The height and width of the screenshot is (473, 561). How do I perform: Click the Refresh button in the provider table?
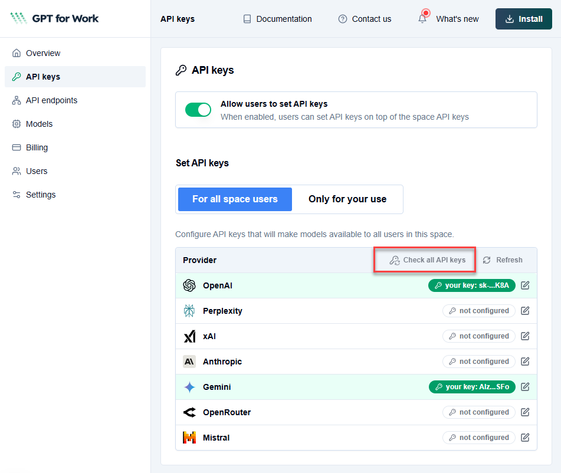pos(503,260)
